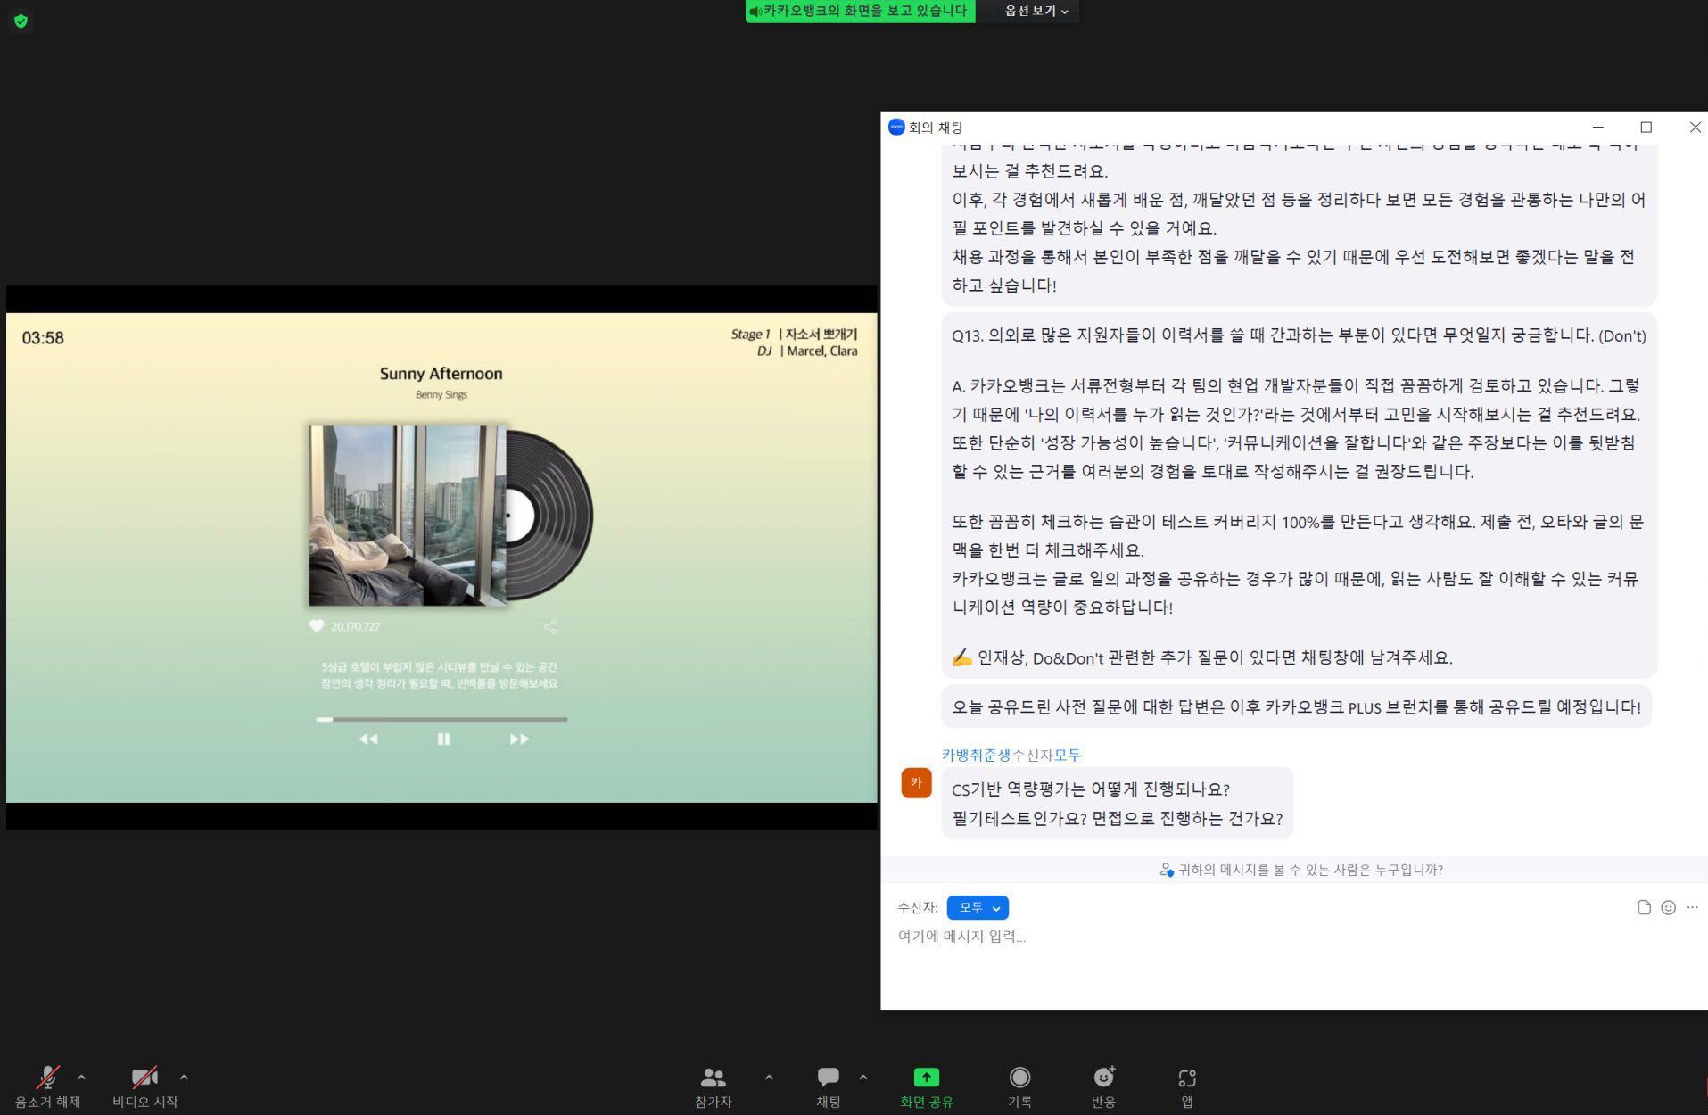Click fast-forward button in shared music player
This screenshot has width=1708, height=1115.
pos(519,739)
